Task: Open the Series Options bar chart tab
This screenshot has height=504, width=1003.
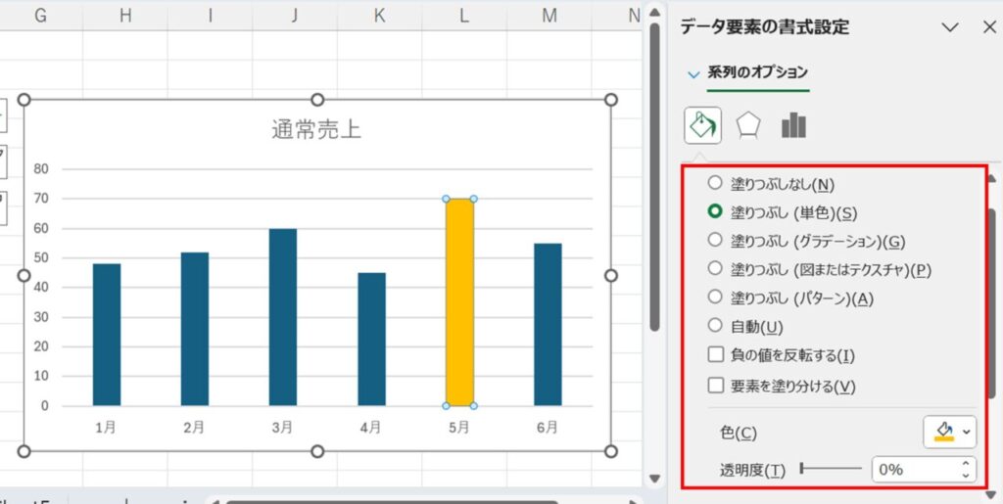Action: 793,125
